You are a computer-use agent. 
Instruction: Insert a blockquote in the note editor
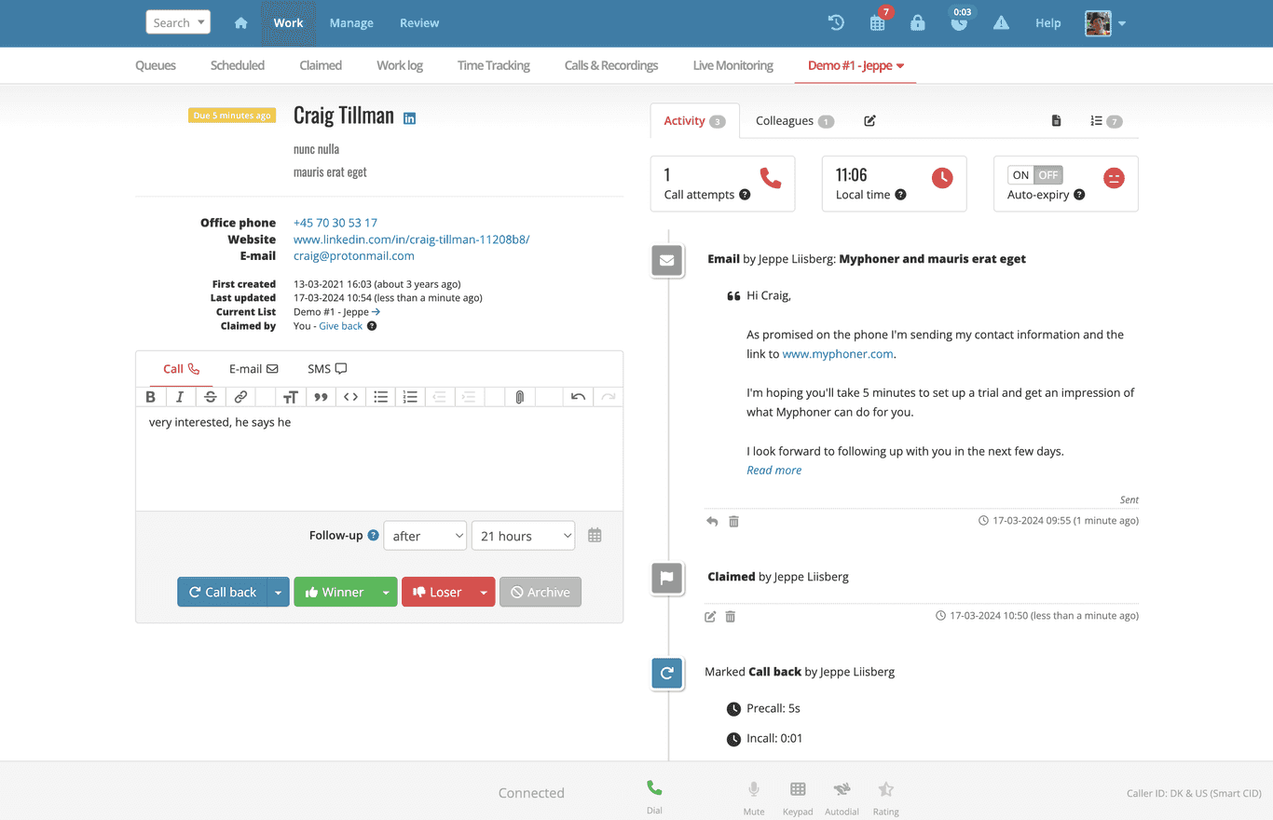pos(321,397)
